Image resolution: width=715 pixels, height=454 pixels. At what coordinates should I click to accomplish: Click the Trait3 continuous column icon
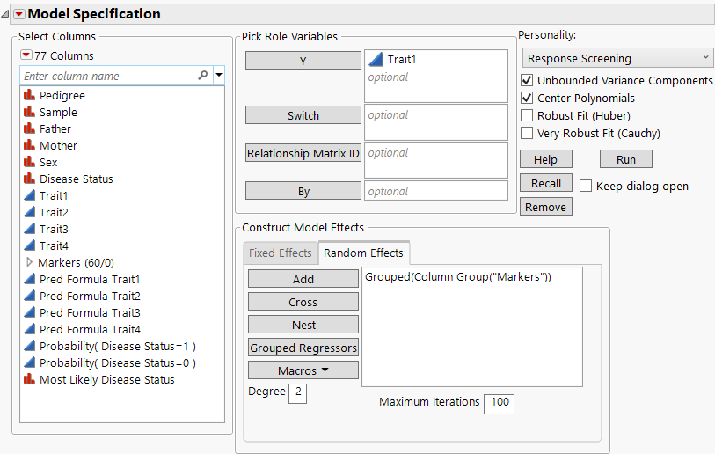(29, 229)
